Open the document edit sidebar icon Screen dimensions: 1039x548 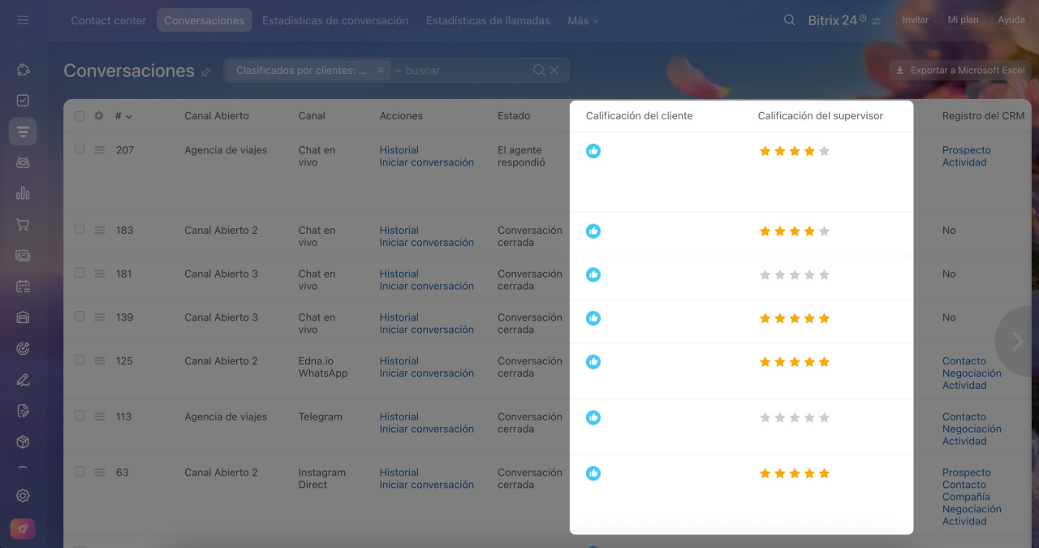[x=23, y=411]
